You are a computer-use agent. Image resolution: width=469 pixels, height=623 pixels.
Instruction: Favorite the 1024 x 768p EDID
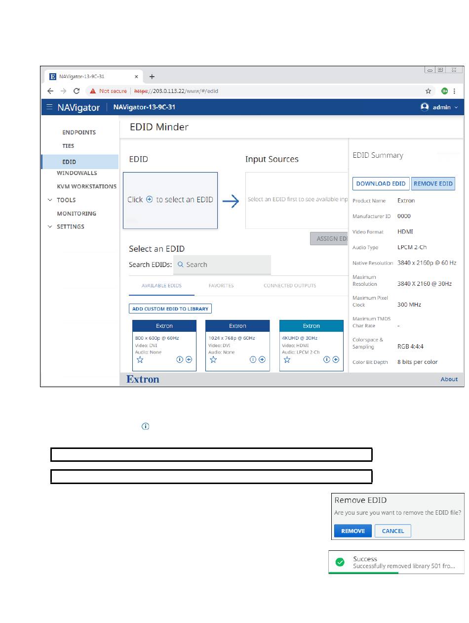click(x=213, y=360)
